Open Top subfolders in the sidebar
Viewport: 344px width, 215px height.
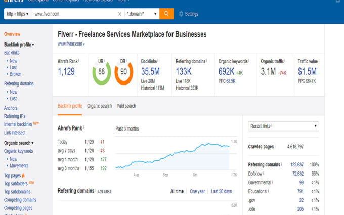16,184
